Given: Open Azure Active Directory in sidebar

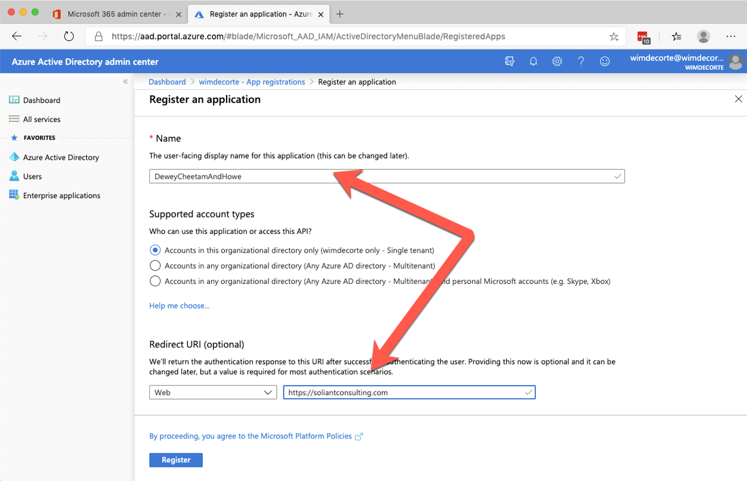Looking at the screenshot, I should [x=61, y=157].
